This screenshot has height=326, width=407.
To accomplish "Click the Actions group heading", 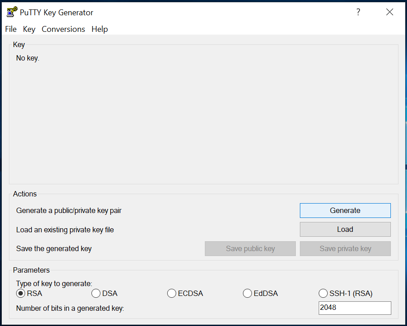I will point(25,194).
